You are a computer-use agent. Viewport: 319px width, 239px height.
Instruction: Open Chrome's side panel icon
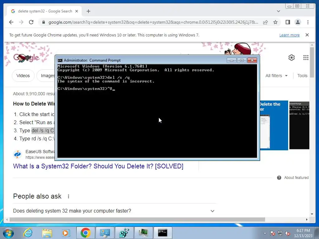click(288, 22)
